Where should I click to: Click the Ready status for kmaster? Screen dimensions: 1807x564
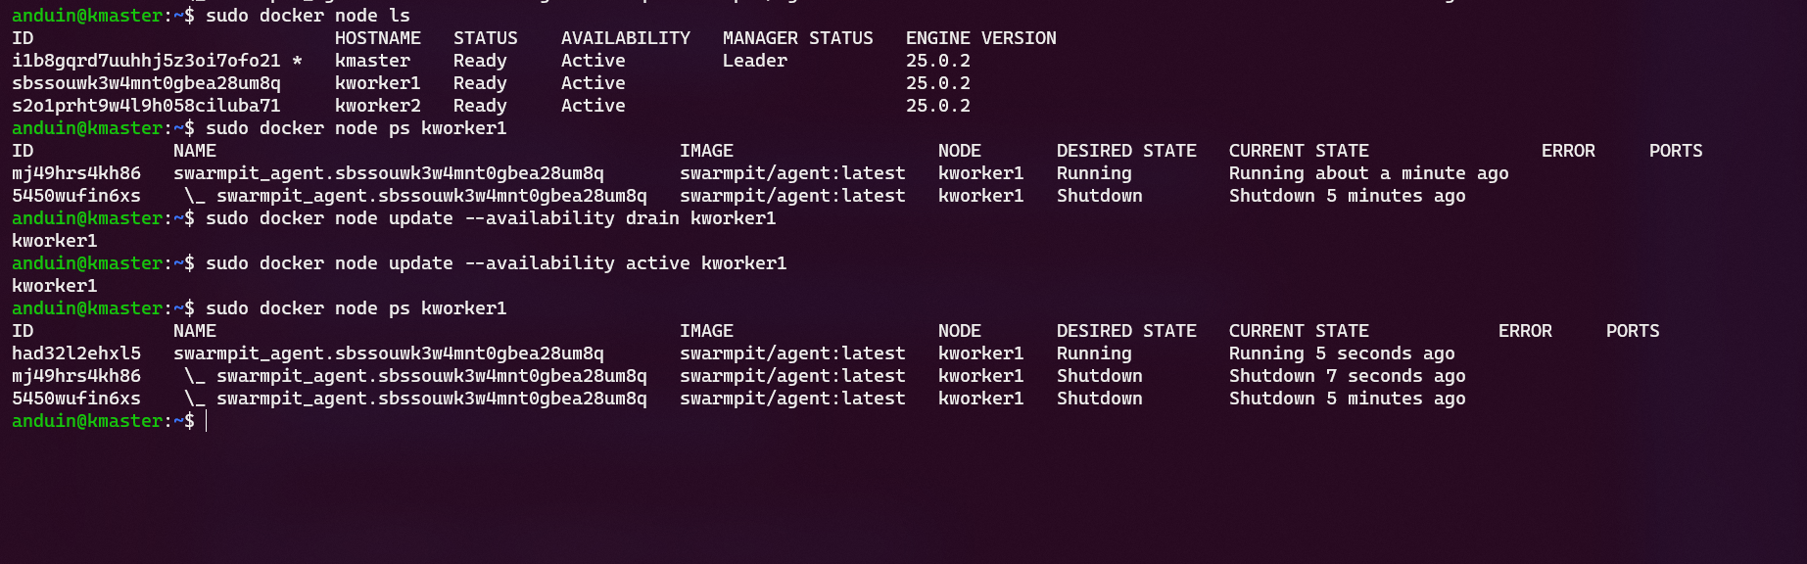click(x=480, y=61)
